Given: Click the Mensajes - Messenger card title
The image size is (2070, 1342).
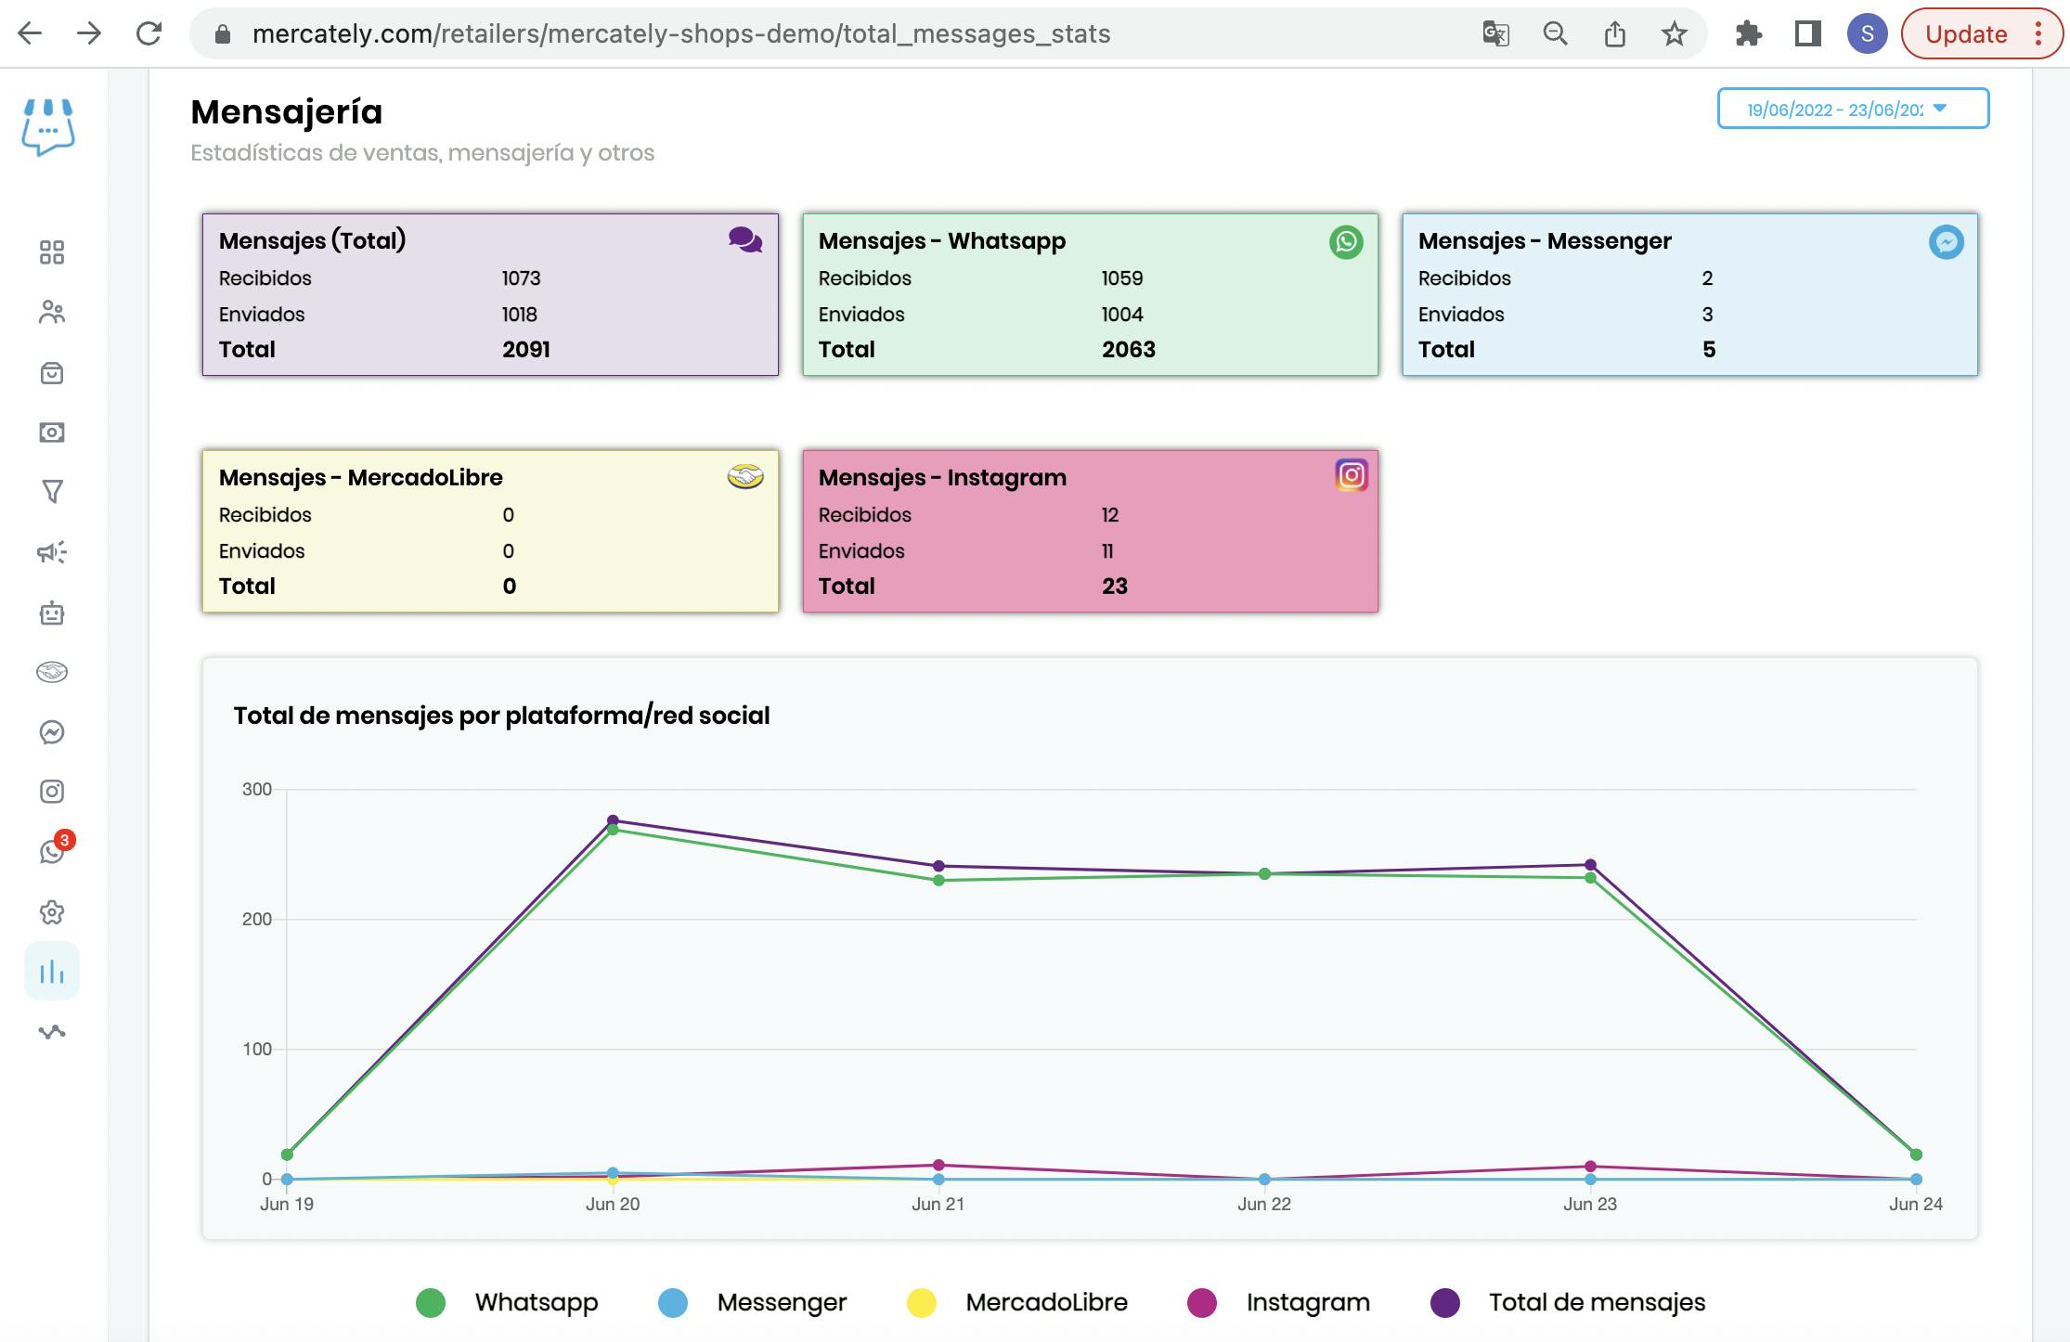Looking at the screenshot, I should click(x=1545, y=240).
